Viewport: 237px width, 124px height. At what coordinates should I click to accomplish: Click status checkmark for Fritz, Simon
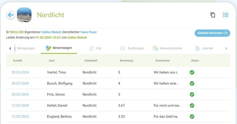(x=192, y=94)
